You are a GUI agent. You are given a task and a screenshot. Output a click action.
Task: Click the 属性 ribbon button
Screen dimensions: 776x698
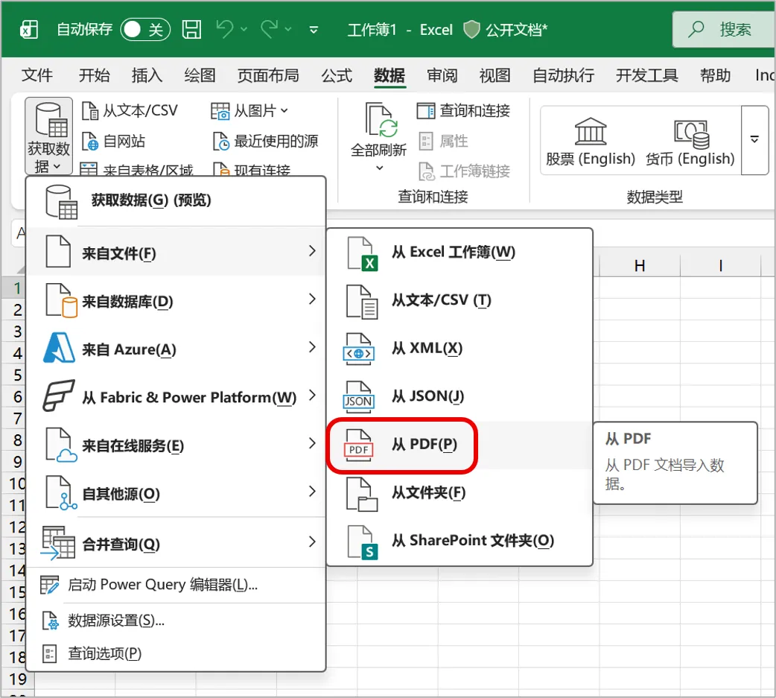443,141
